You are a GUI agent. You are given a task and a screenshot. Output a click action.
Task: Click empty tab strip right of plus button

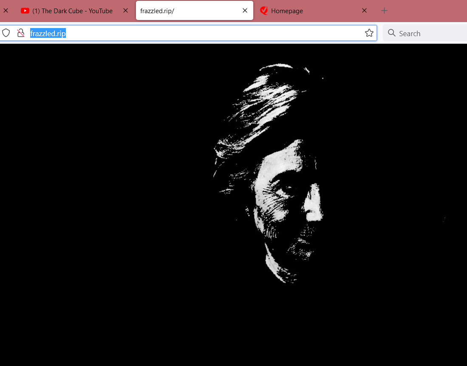pyautogui.click(x=429, y=11)
